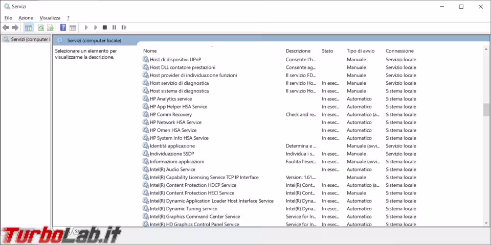Image resolution: width=491 pixels, height=245 pixels.
Task: Select Servizi (computer locale) tree node
Action: 26,39
